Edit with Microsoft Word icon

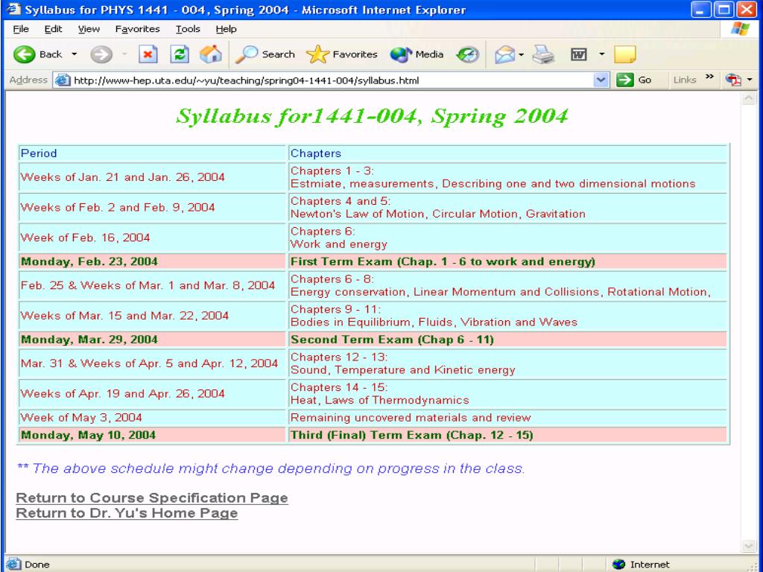pos(578,54)
